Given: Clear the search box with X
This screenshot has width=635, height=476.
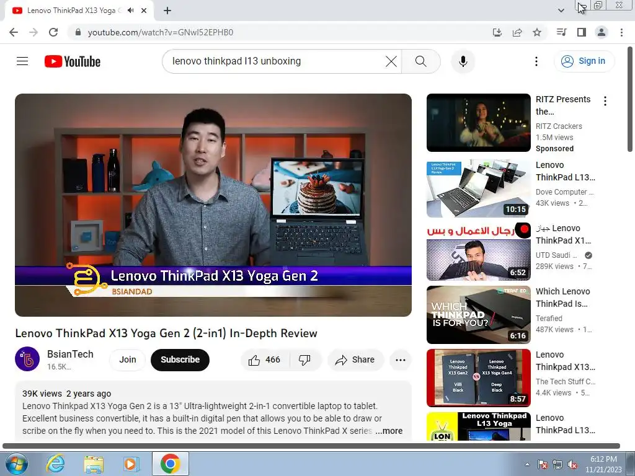Looking at the screenshot, I should (x=391, y=61).
